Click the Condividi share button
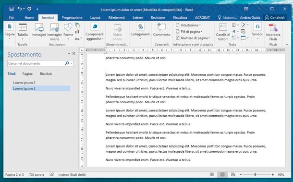The width and height of the screenshot is (293, 182). point(275,18)
